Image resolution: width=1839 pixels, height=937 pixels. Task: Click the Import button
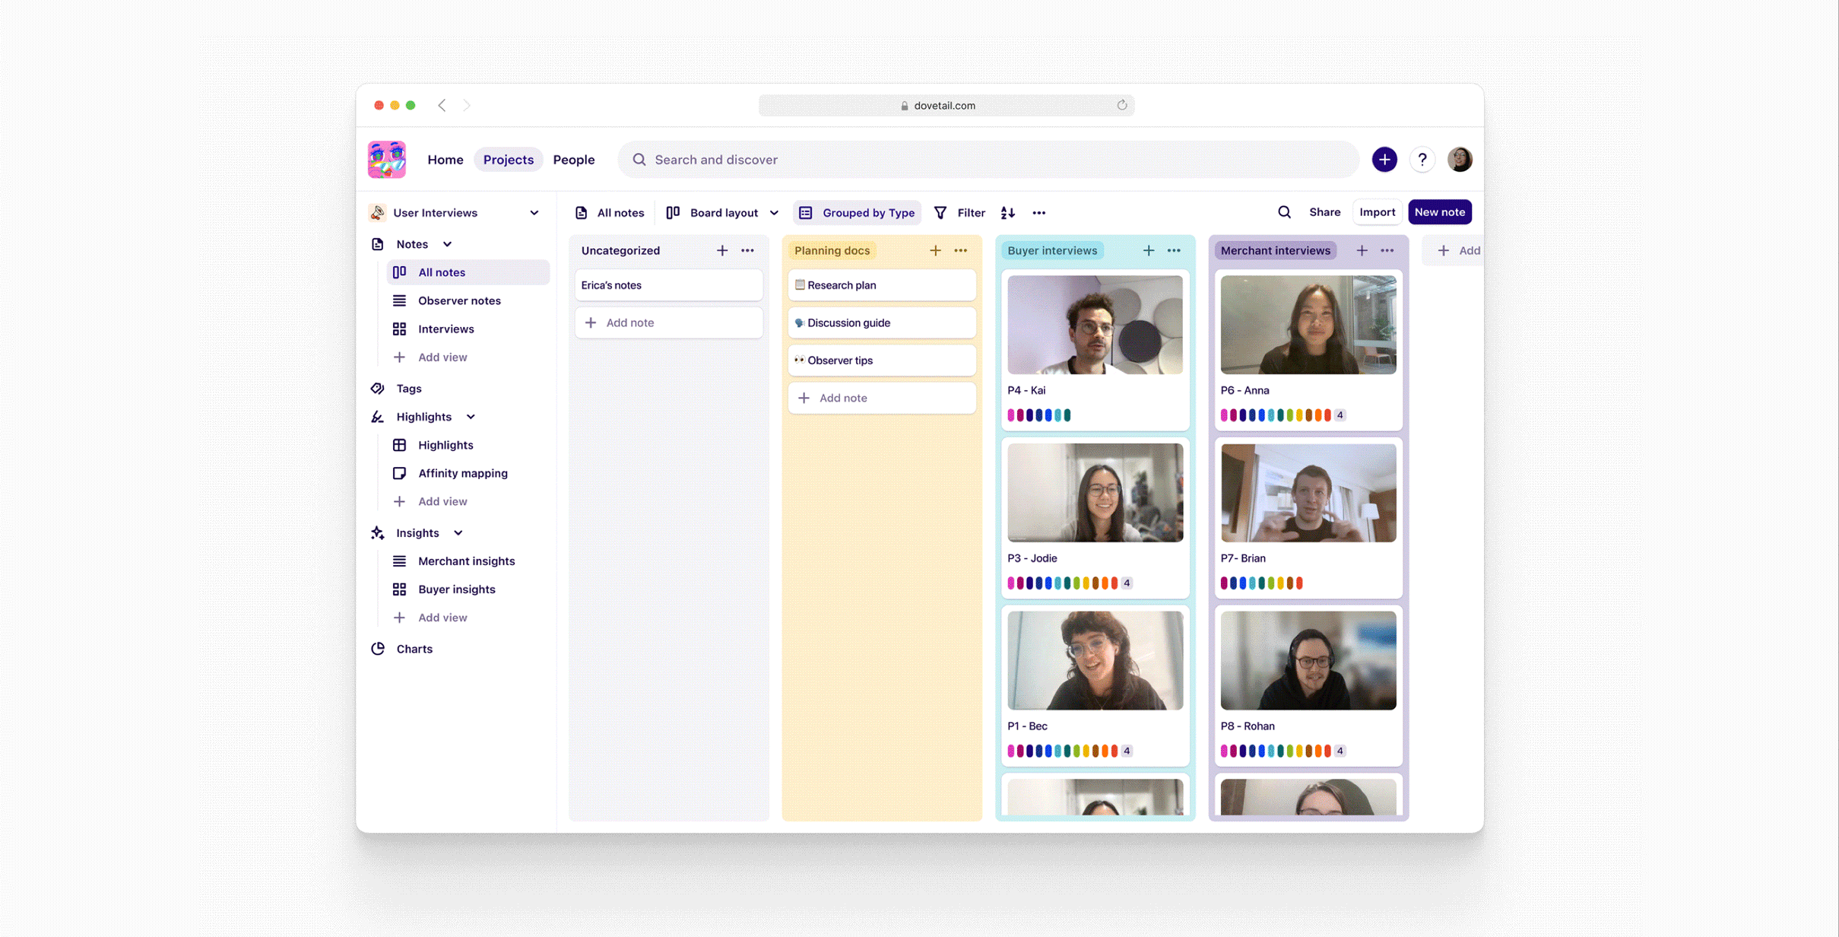point(1377,212)
